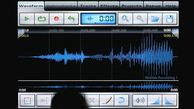This screenshot has height=109, width=194.
Task: Click the move-to-selection-start arrow icon
Action: click(44, 100)
